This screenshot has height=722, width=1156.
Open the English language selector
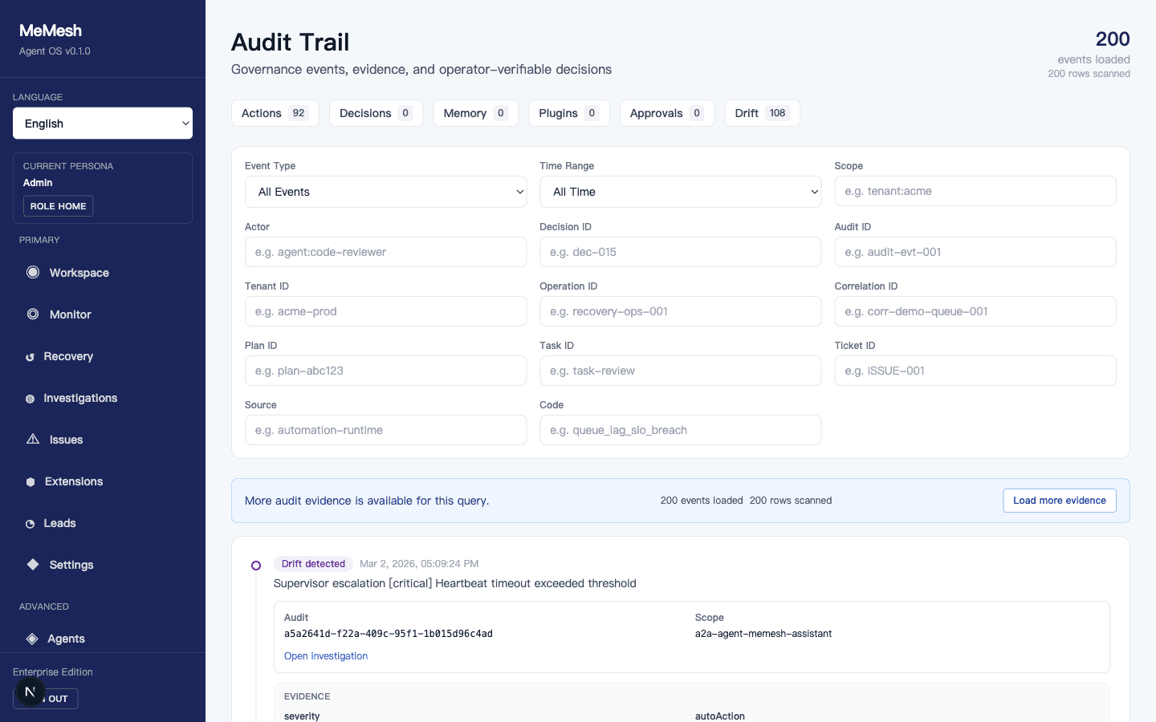tap(102, 123)
